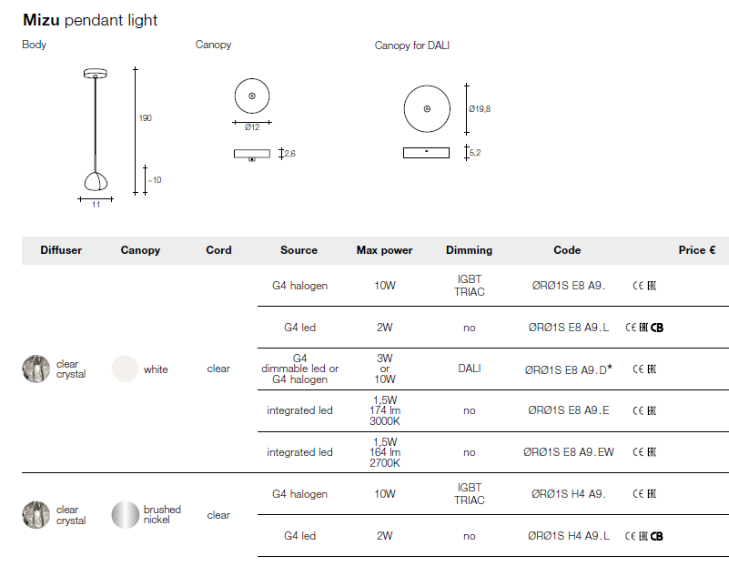Click the EAC mark in the brushed-nickel G4 halogen row
The width and height of the screenshot is (729, 566).
[x=652, y=494]
